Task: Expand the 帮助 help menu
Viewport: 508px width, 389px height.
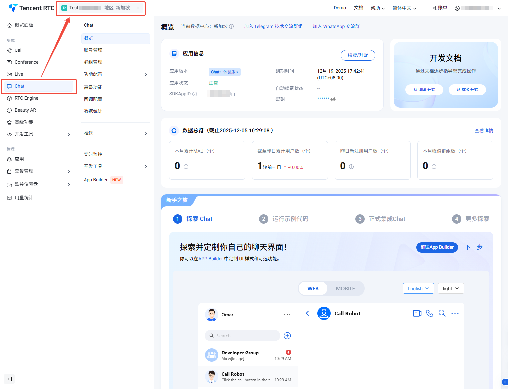Action: [x=378, y=8]
